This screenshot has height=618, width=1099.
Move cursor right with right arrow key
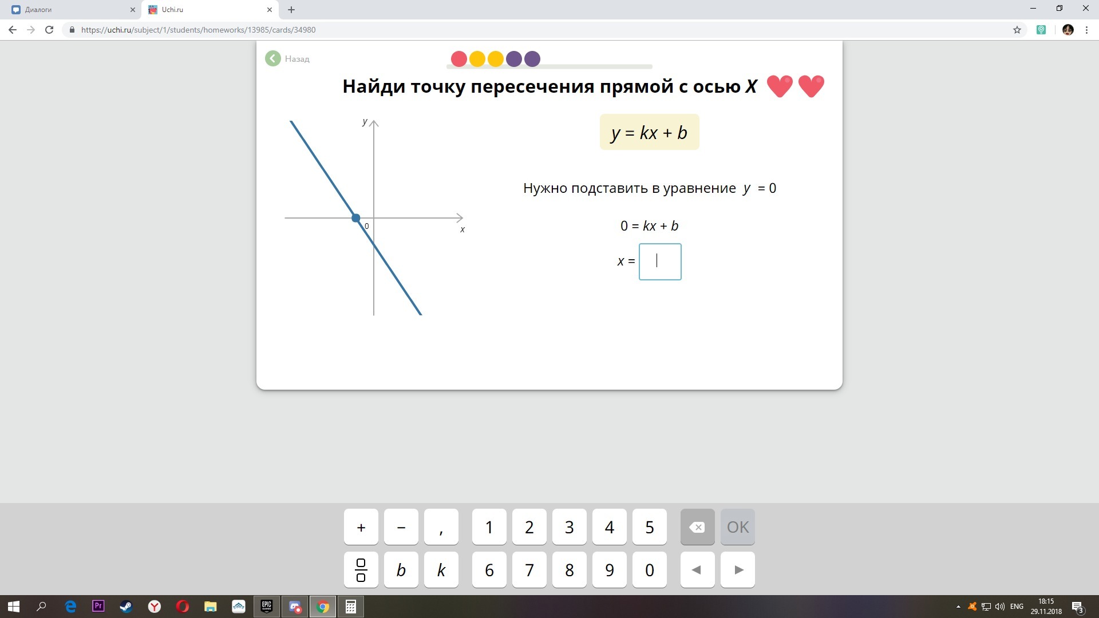[738, 570]
